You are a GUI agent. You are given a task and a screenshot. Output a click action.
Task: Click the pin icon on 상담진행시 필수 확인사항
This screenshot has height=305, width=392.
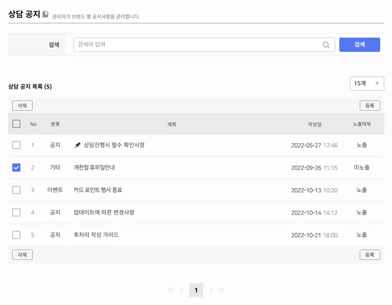coord(77,145)
